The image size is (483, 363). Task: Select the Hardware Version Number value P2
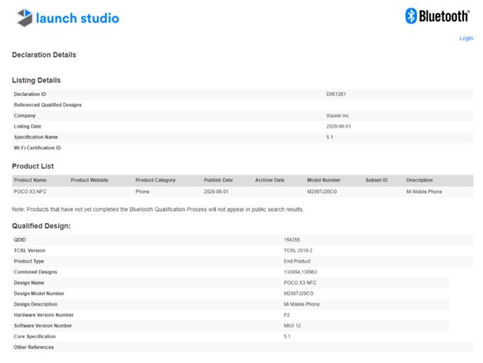point(286,315)
